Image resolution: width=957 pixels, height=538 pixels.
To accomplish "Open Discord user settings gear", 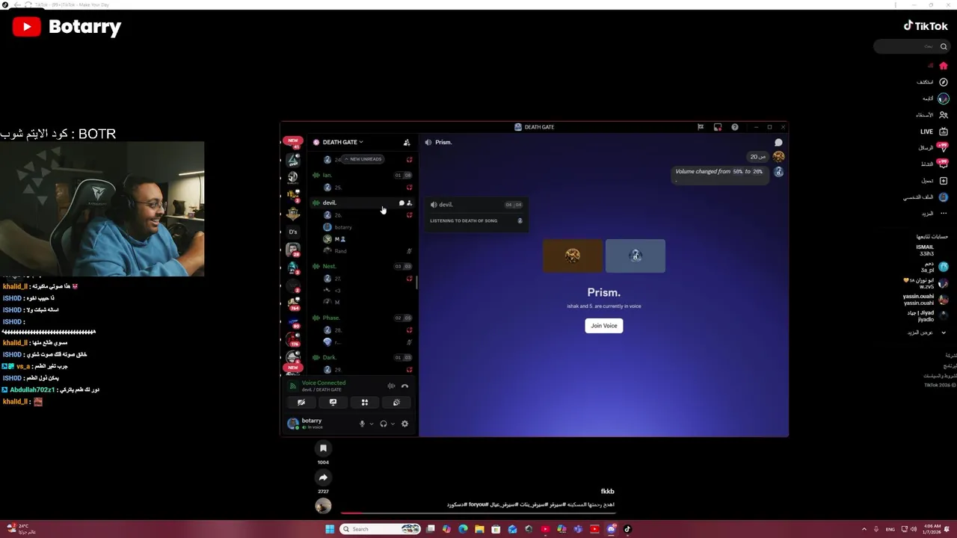I will tap(404, 424).
